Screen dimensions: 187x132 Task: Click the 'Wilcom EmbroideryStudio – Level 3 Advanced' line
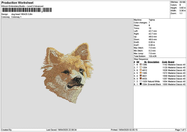22,6
